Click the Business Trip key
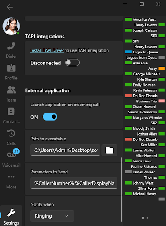The height and width of the screenshot is (226, 166). pyautogui.click(x=151, y=101)
